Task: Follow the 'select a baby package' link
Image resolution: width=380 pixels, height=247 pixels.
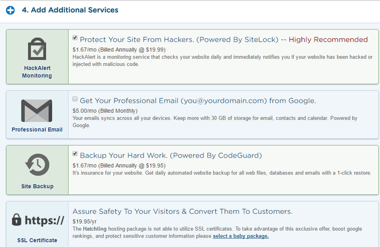Action: [241, 236]
